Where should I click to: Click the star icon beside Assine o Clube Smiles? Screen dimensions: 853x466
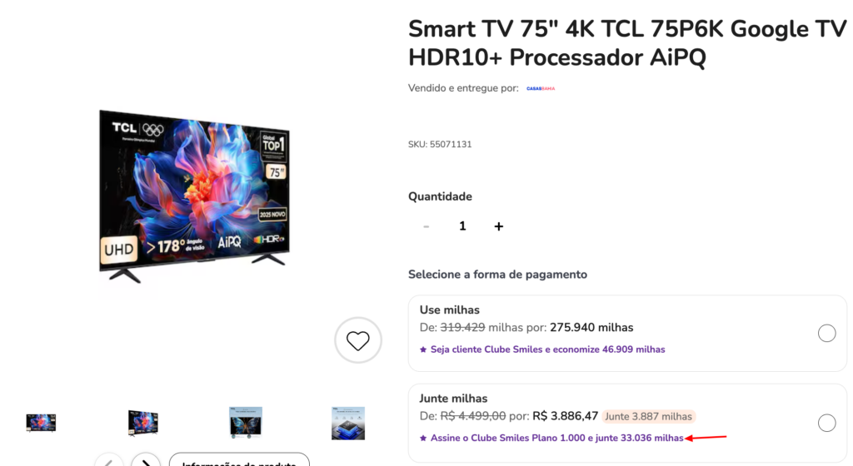423,438
